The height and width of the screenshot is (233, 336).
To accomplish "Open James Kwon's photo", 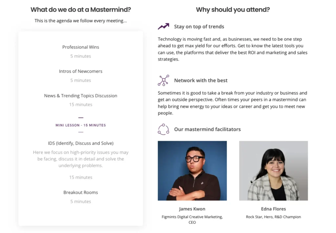I will [192, 171].
